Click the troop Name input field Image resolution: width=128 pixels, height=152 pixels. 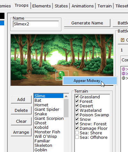point(36,24)
